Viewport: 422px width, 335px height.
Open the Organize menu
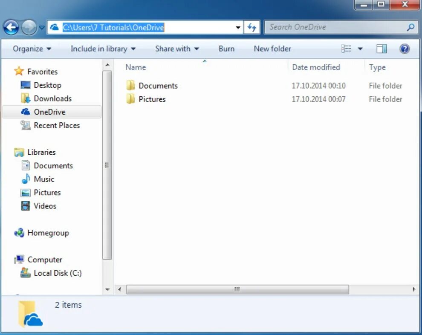32,49
